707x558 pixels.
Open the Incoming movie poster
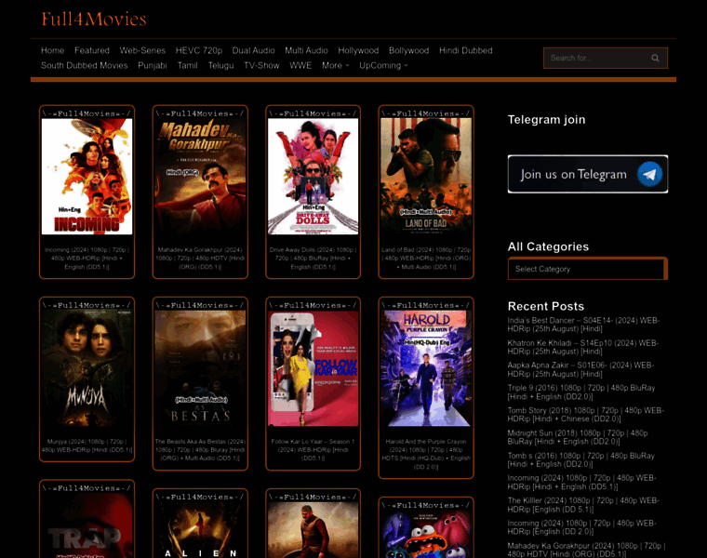tap(87, 176)
